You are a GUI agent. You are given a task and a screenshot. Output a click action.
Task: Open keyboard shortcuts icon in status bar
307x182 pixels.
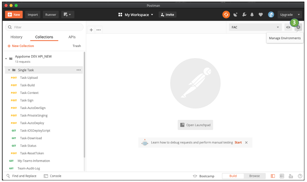(x=291, y=176)
